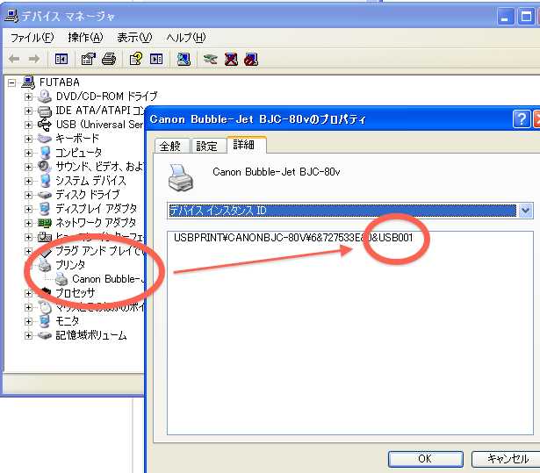Click the Update driver toolbar icon
The image size is (540, 473).
pos(210,59)
